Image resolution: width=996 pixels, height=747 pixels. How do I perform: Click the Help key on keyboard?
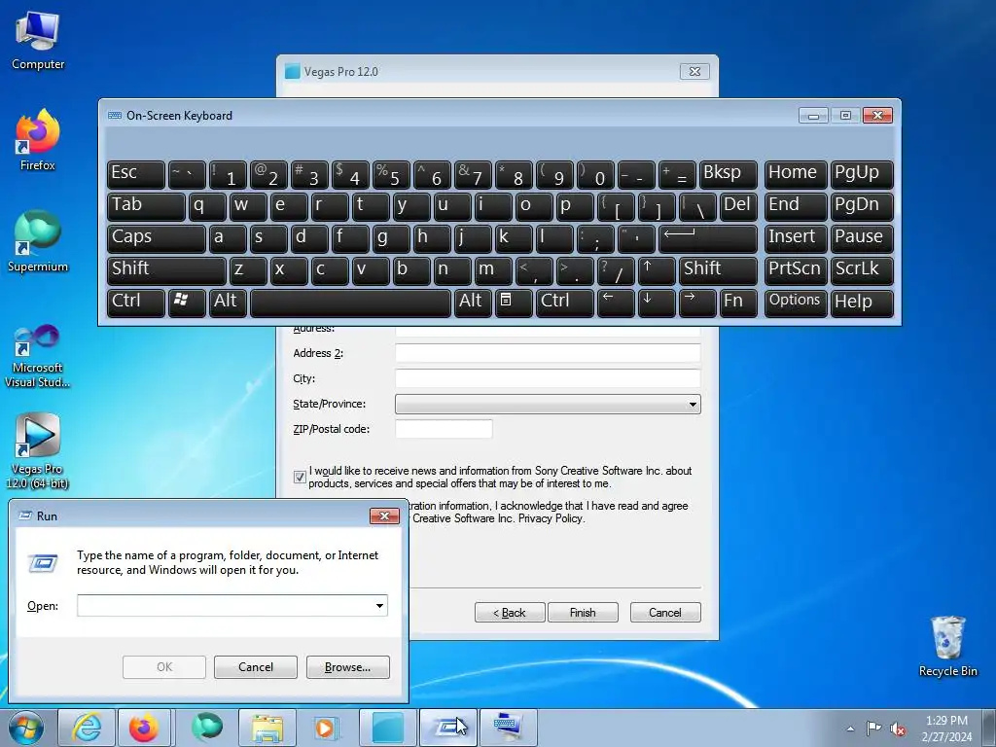pos(862,302)
